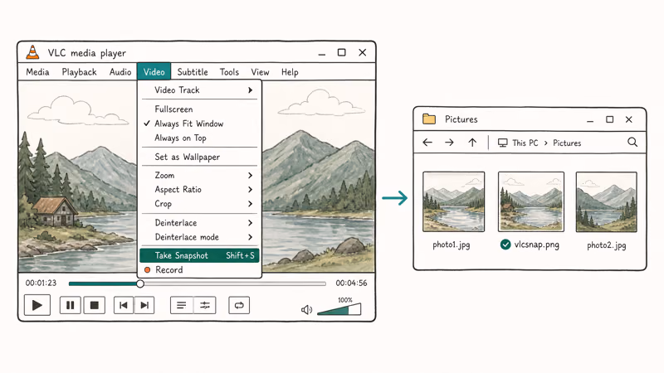The height and width of the screenshot is (373, 664).
Task: Select Fullscreen from Video menu
Action: coord(199,109)
